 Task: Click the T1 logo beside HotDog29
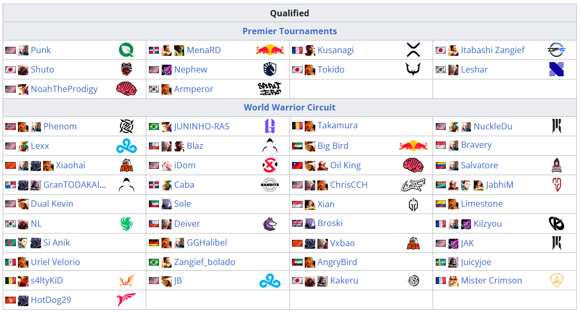(126, 300)
